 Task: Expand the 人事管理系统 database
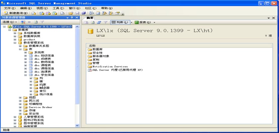pyautogui.click(x=15, y=117)
